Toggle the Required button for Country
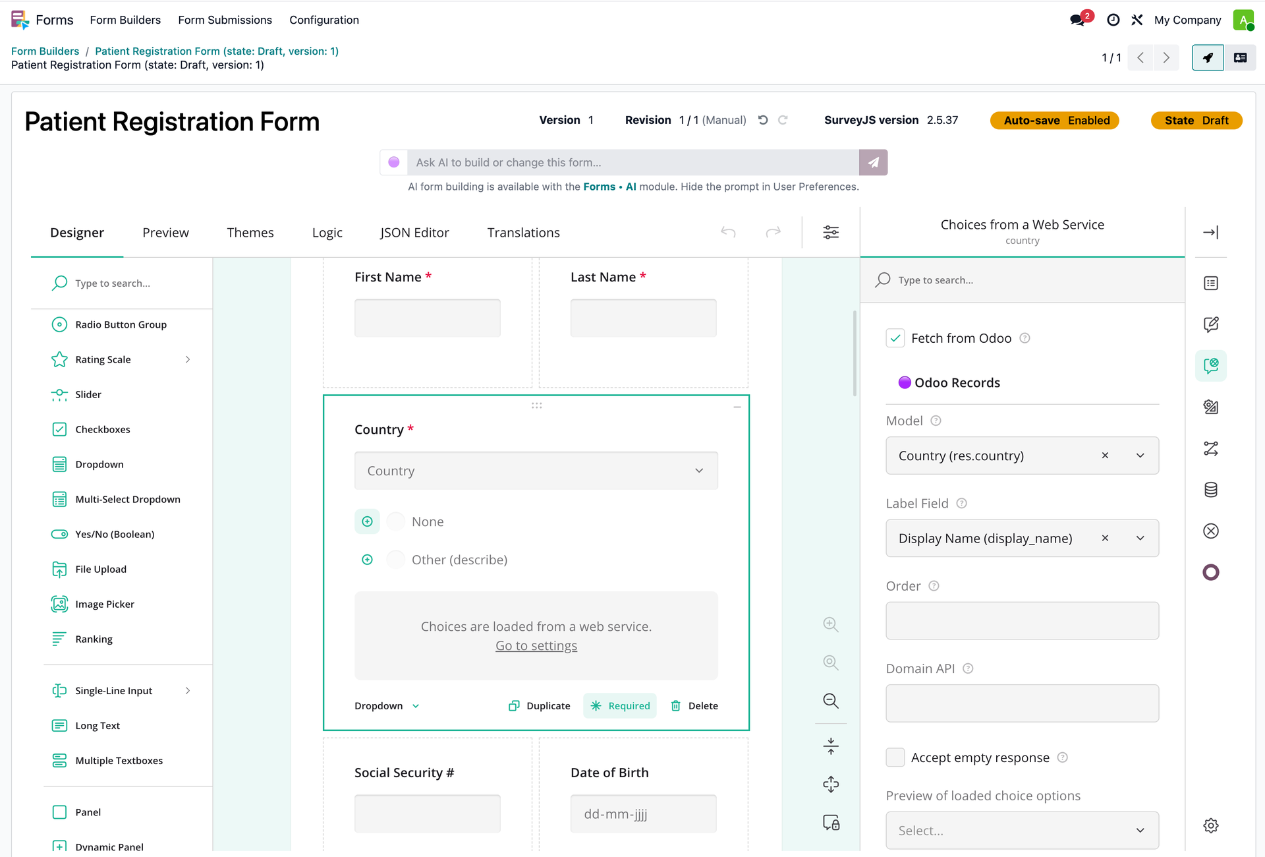This screenshot has height=857, width=1265. click(x=620, y=705)
